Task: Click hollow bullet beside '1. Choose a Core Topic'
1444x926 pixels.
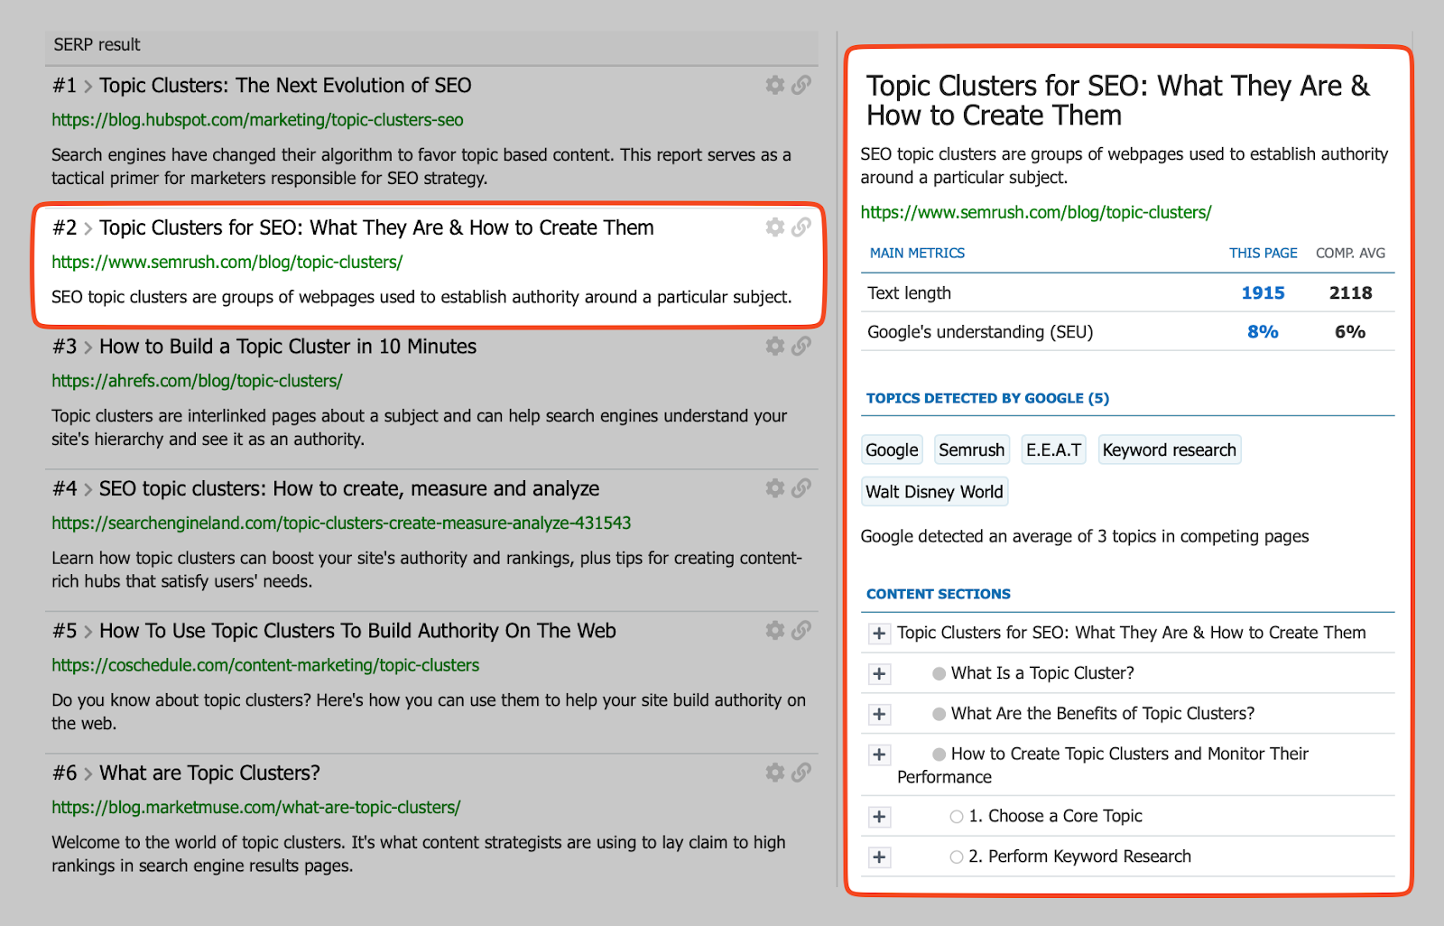Action: 957,817
